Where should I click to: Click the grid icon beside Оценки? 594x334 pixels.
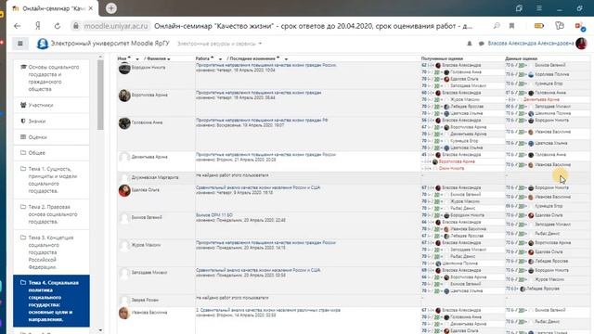(23, 136)
